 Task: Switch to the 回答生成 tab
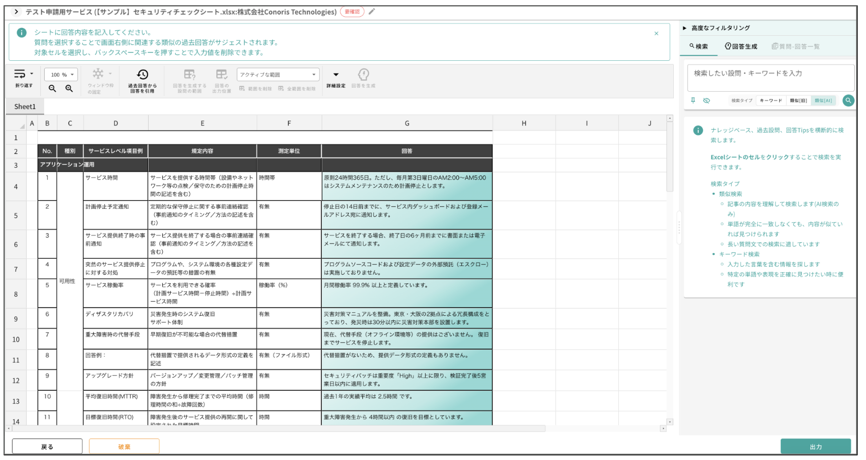point(741,47)
